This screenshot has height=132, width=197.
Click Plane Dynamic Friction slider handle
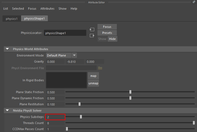(x=130, y=98)
